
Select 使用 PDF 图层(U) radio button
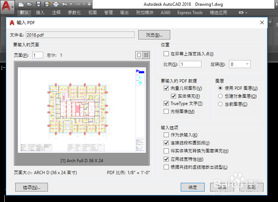pyautogui.click(x=220, y=88)
